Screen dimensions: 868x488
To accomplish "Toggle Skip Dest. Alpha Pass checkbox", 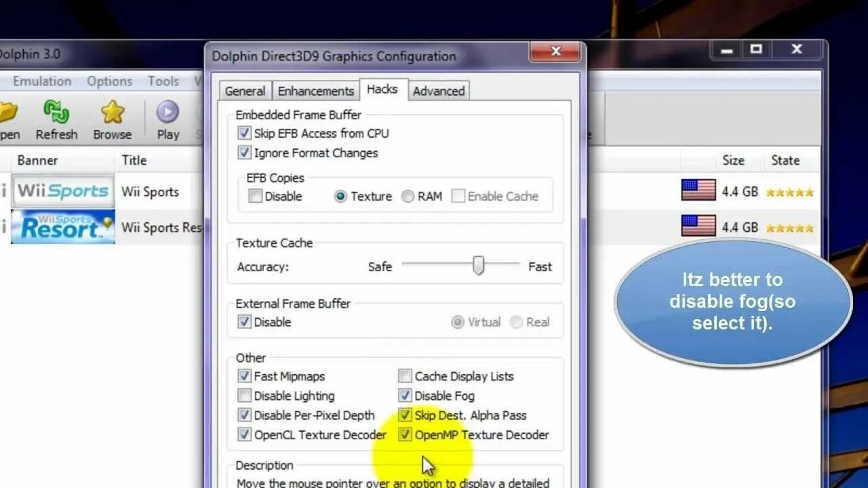I will 405,415.
